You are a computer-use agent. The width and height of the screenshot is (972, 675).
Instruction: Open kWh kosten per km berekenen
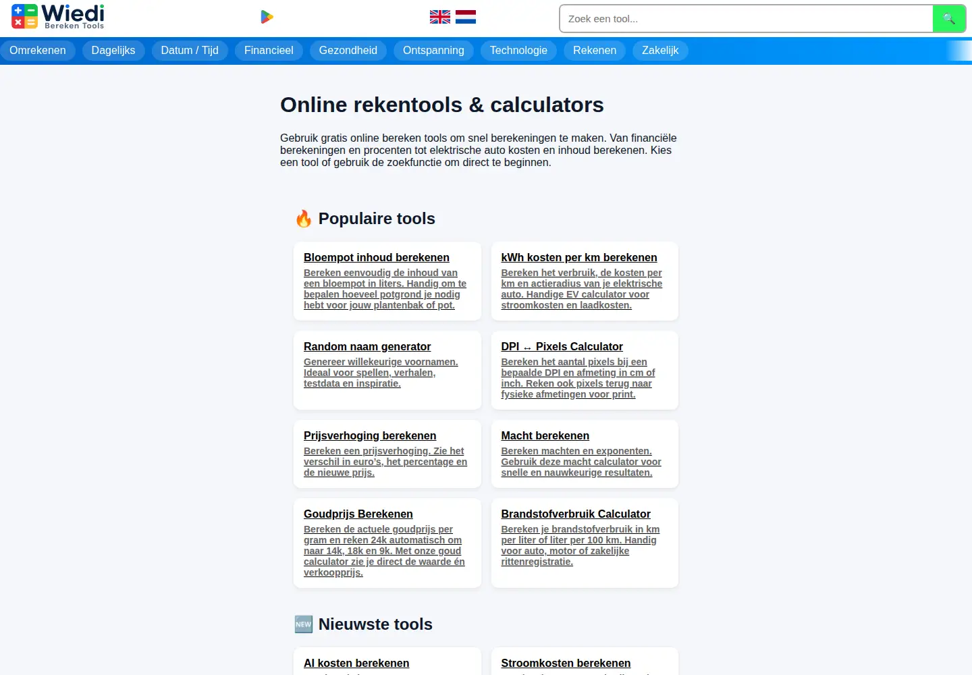click(x=579, y=258)
